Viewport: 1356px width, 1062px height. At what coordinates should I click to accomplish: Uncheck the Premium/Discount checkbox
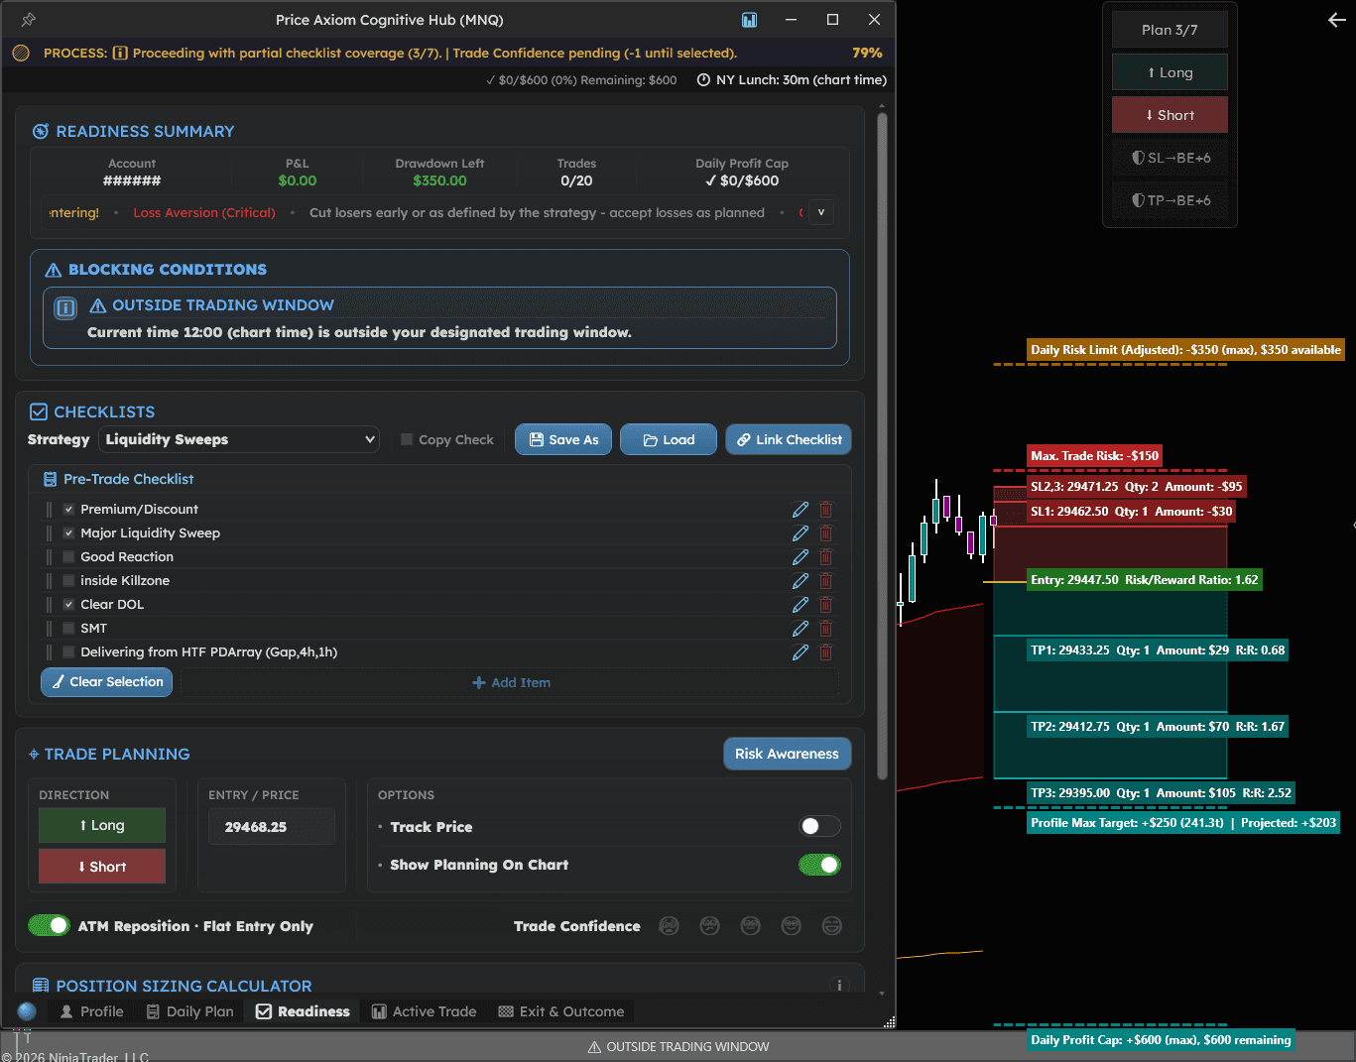68,509
